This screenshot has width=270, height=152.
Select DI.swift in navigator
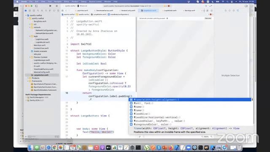[37, 66]
